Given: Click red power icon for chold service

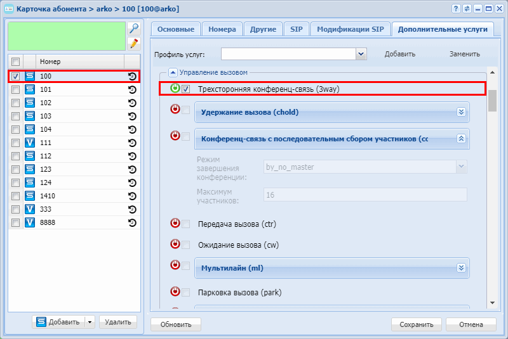Looking at the screenshot, I should click(x=175, y=109).
